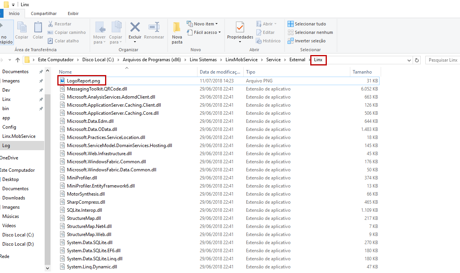Select file StructureMap.Web.dll

coord(89,234)
